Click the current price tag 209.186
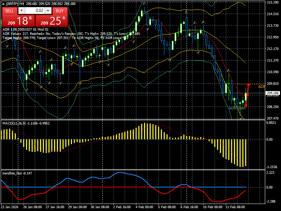 (273, 93)
